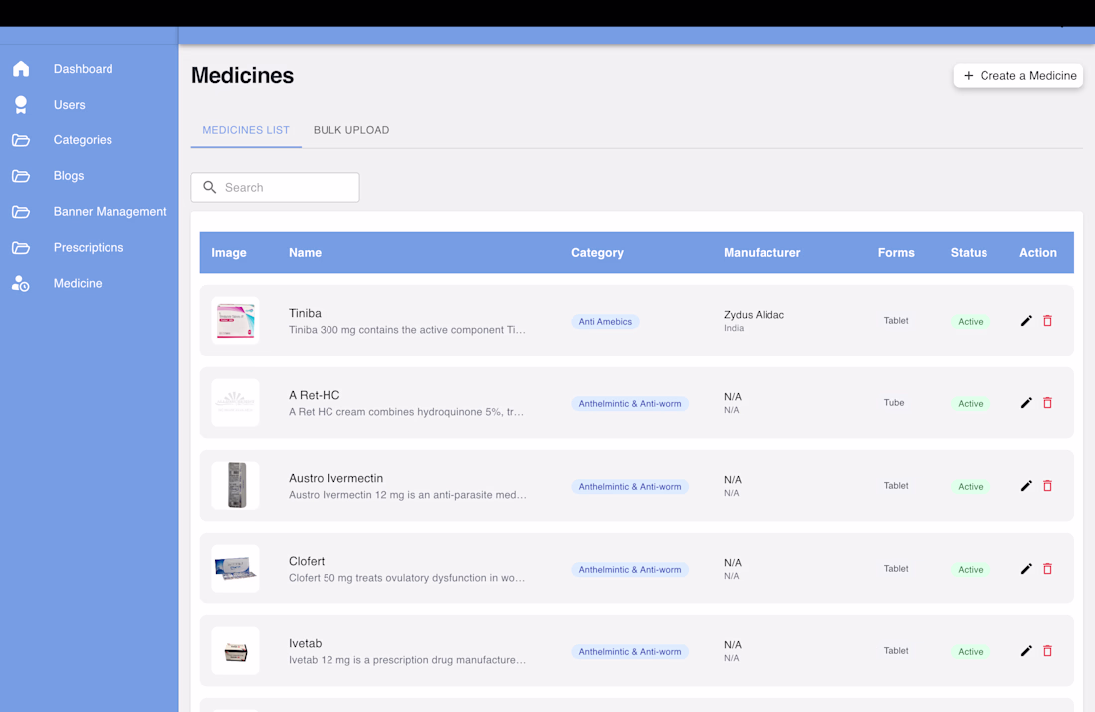The image size is (1095, 712).
Task: Edit A Ret-HC using pencil icon
Action: coord(1026,403)
